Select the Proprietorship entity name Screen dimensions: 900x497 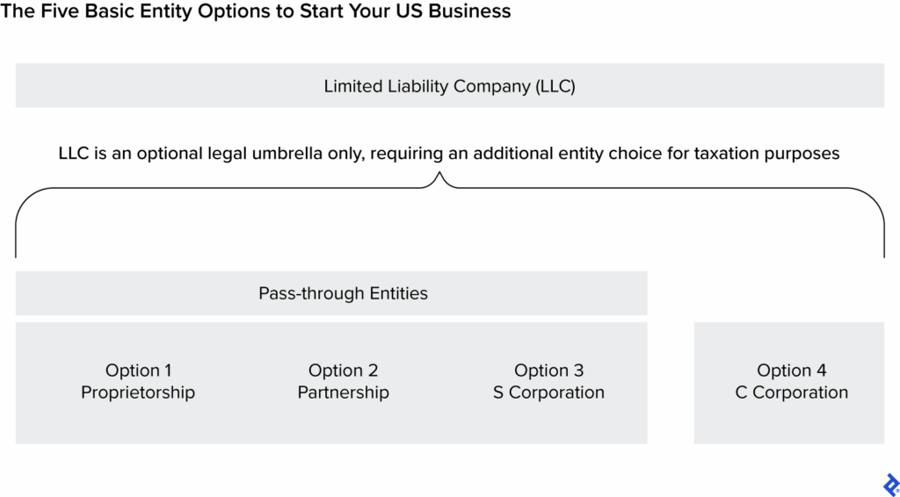(138, 393)
